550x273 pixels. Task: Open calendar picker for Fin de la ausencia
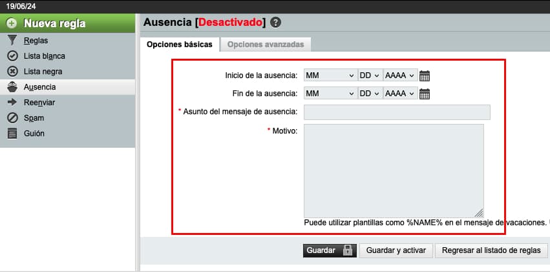click(425, 94)
